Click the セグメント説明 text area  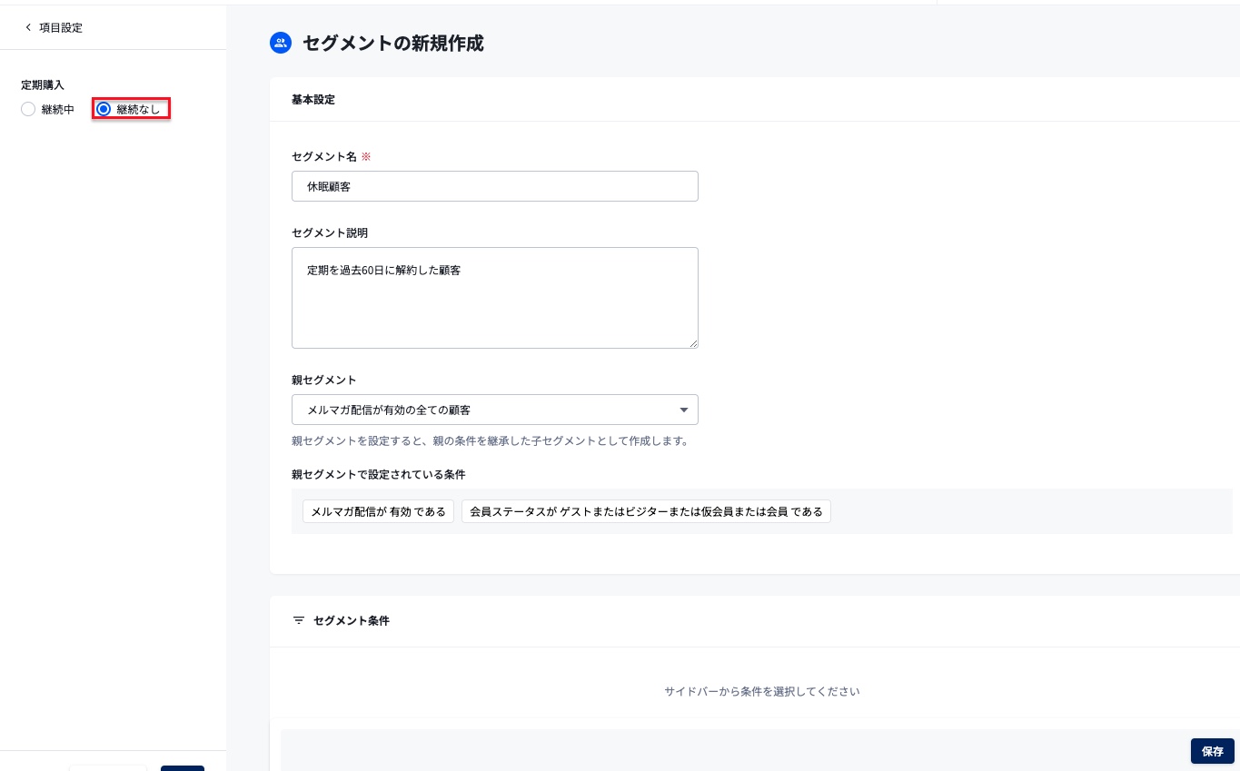pyautogui.click(x=495, y=298)
